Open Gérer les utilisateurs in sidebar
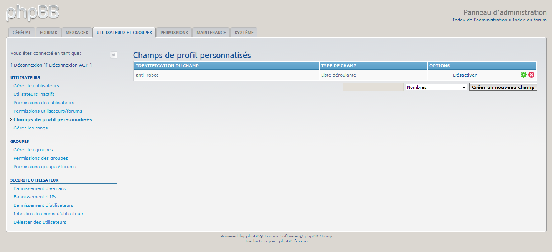The height and width of the screenshot is (252, 554). pos(36,86)
